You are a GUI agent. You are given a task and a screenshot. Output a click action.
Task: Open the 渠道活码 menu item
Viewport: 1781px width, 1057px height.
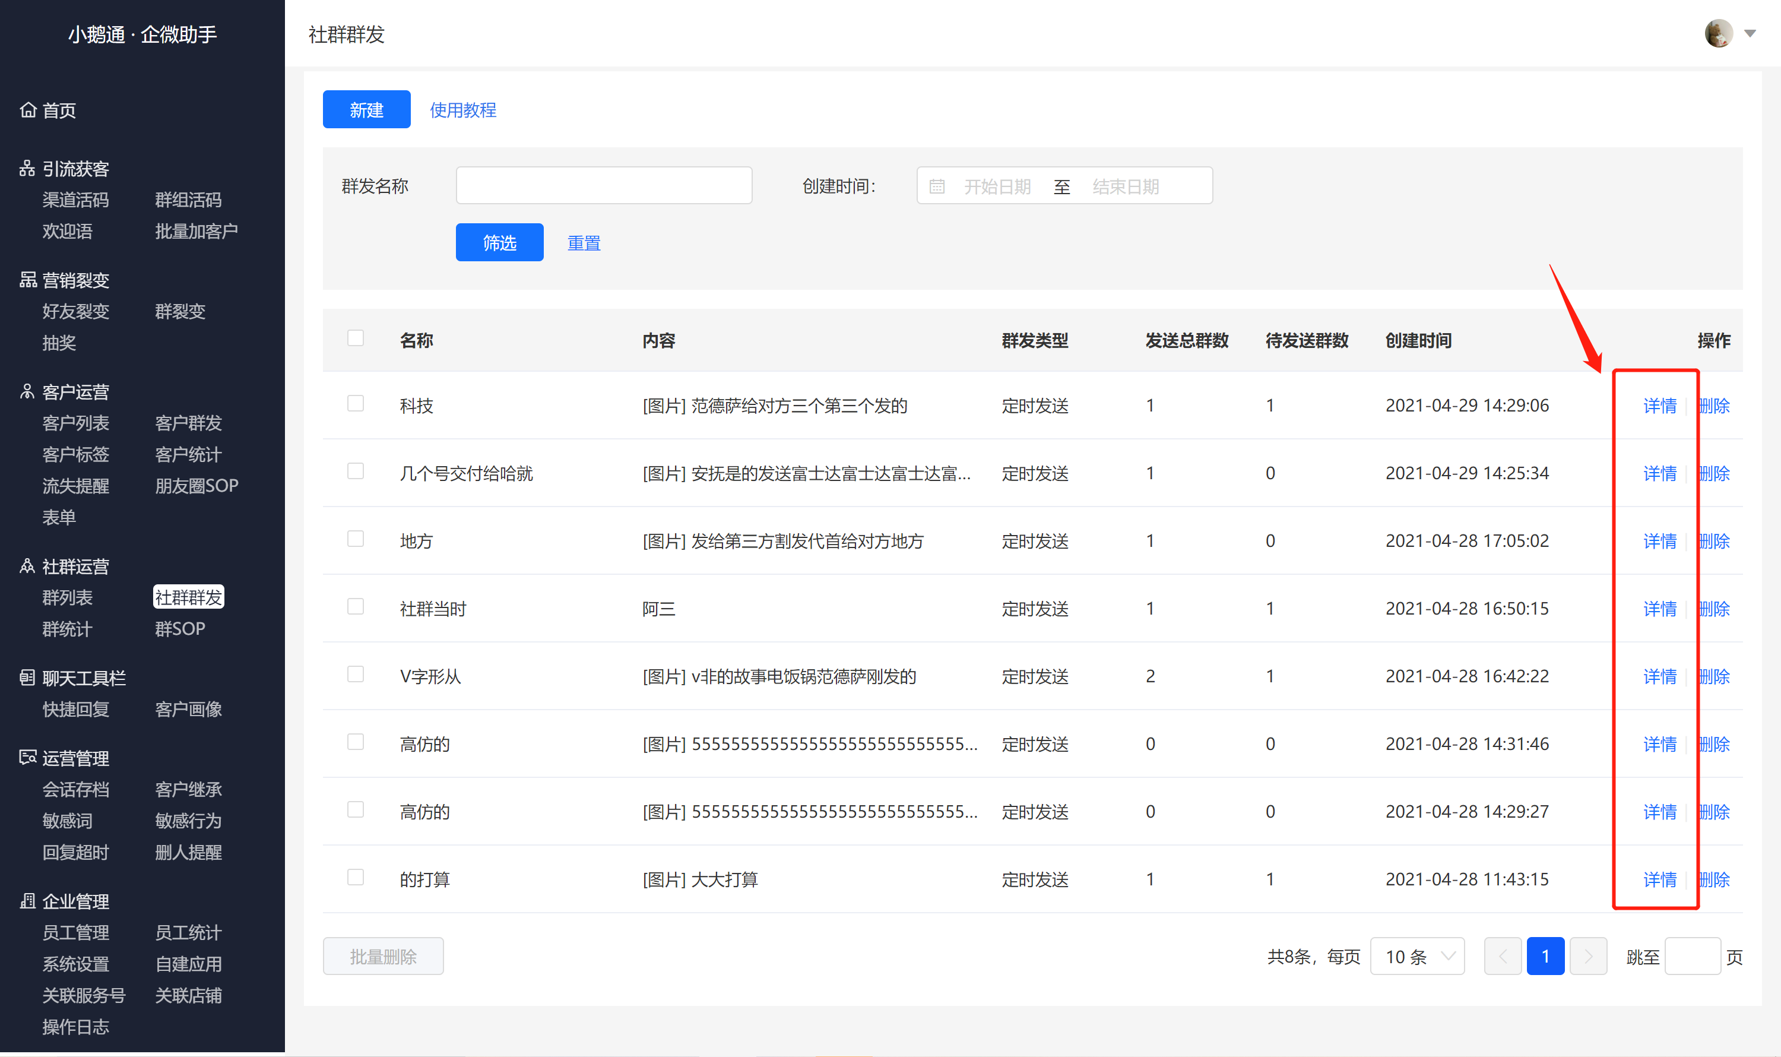click(75, 200)
